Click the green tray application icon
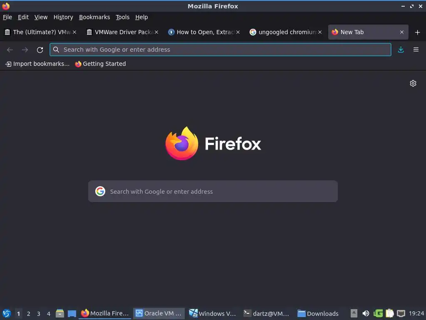This screenshot has width=426, height=320. coord(378,313)
